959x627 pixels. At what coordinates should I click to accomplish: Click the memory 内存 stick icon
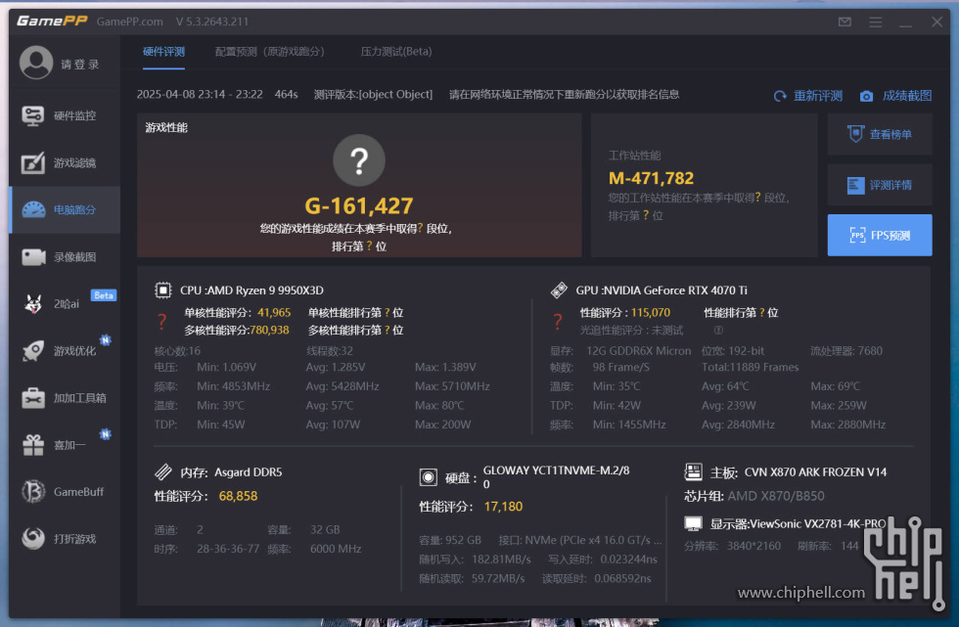[x=163, y=471]
